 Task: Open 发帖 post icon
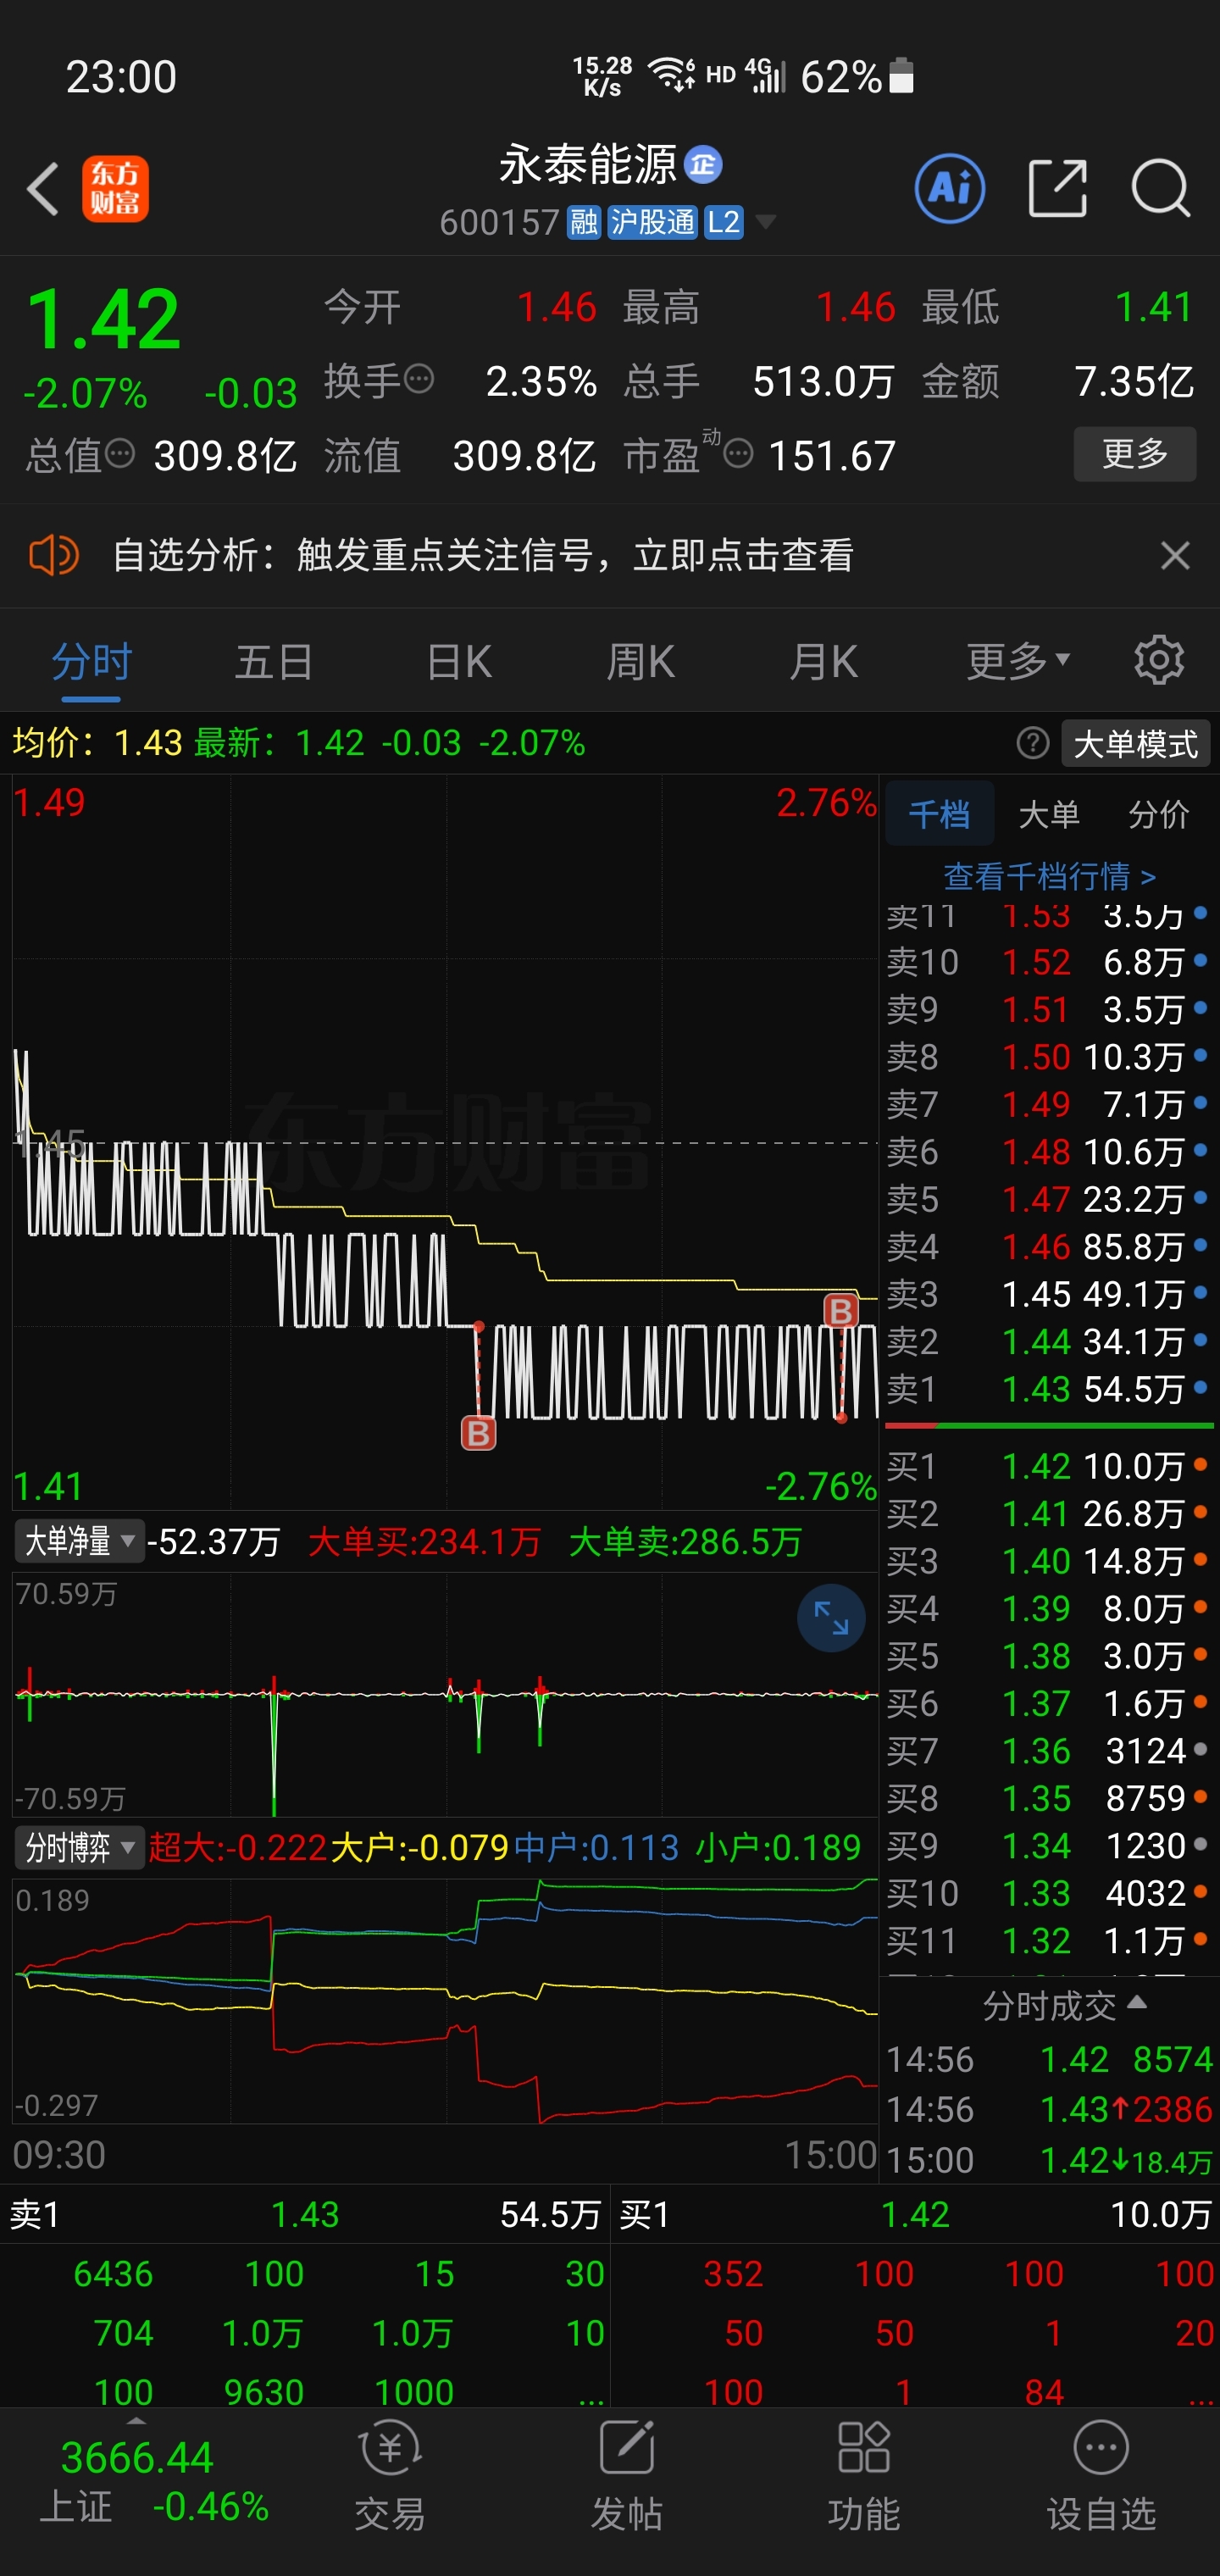coord(627,2475)
